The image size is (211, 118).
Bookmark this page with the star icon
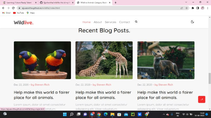pos(186,8)
